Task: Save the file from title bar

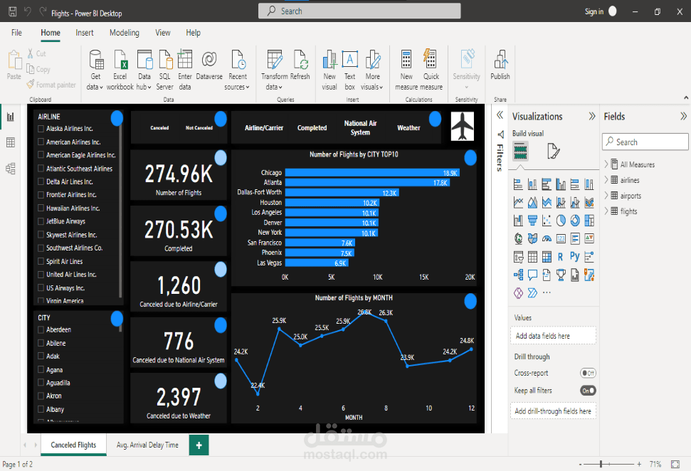Action: [12, 12]
